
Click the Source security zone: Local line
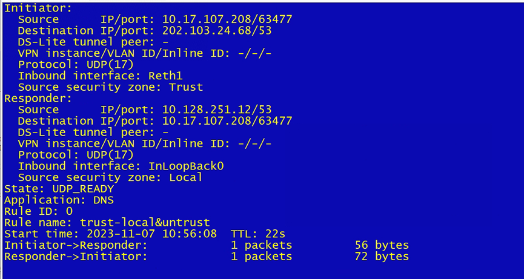pos(110,177)
